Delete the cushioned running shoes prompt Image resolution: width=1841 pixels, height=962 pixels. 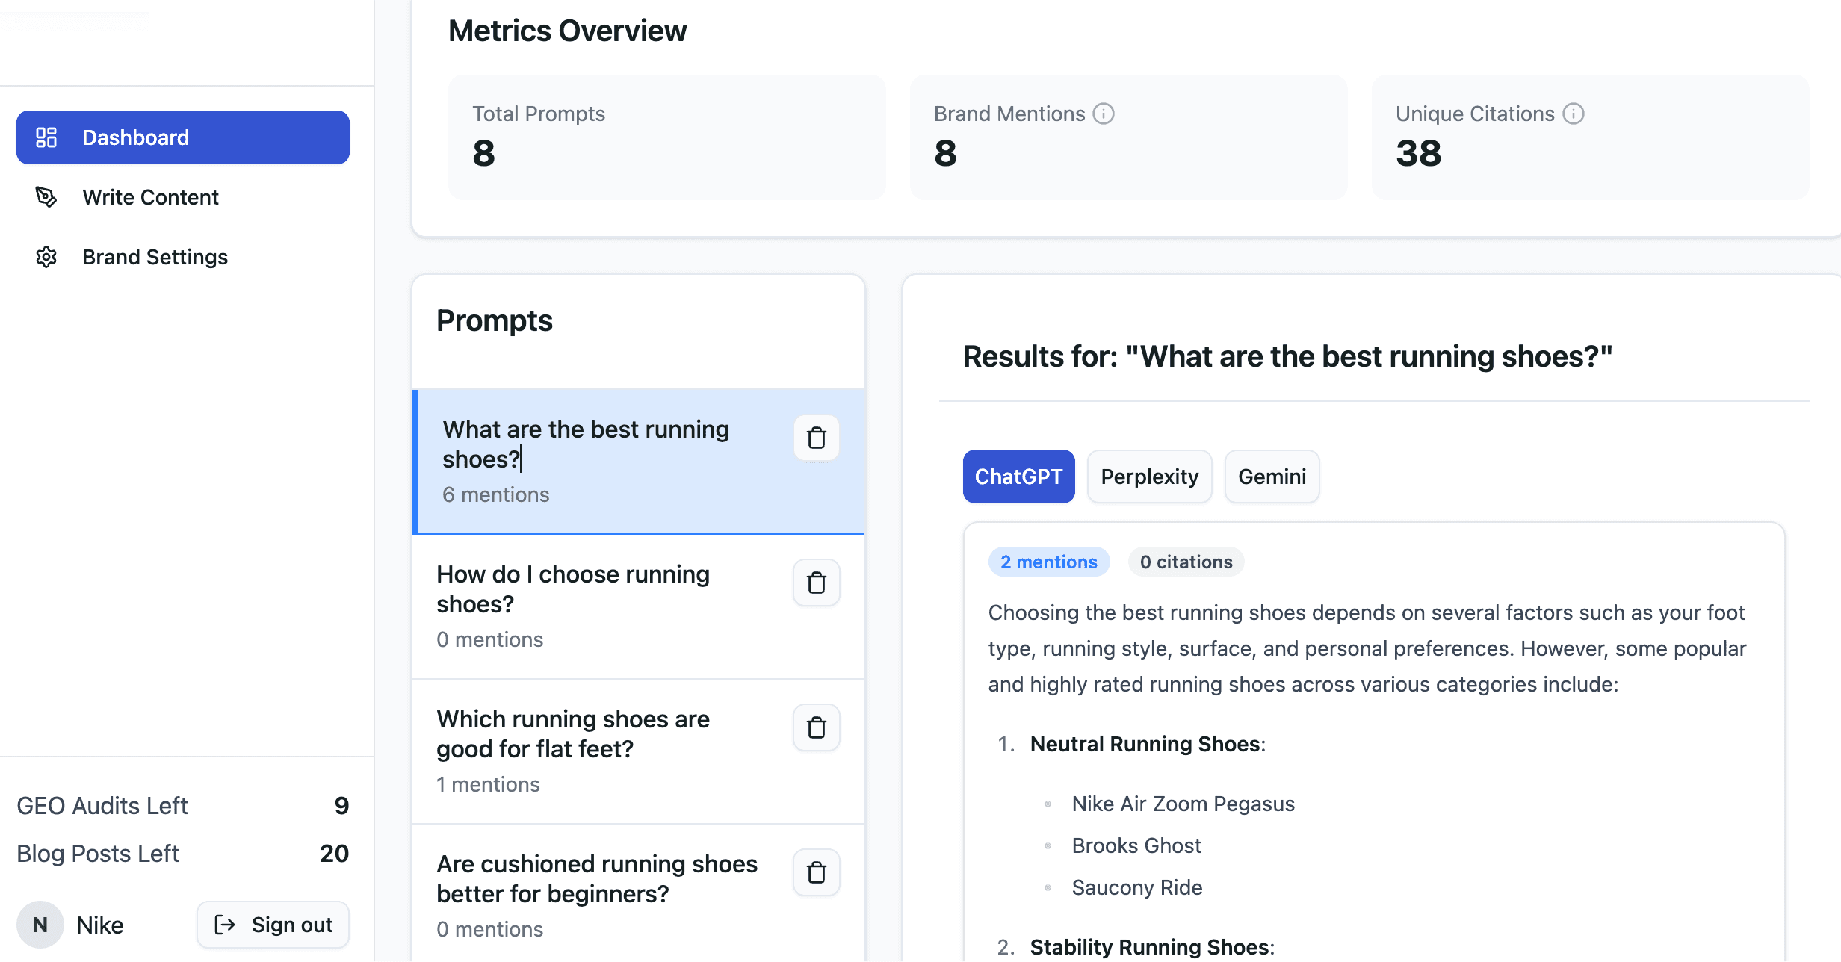(x=817, y=872)
